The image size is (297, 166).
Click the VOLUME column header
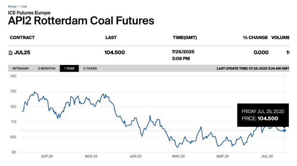click(x=280, y=38)
